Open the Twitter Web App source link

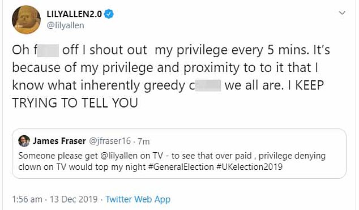(x=138, y=199)
